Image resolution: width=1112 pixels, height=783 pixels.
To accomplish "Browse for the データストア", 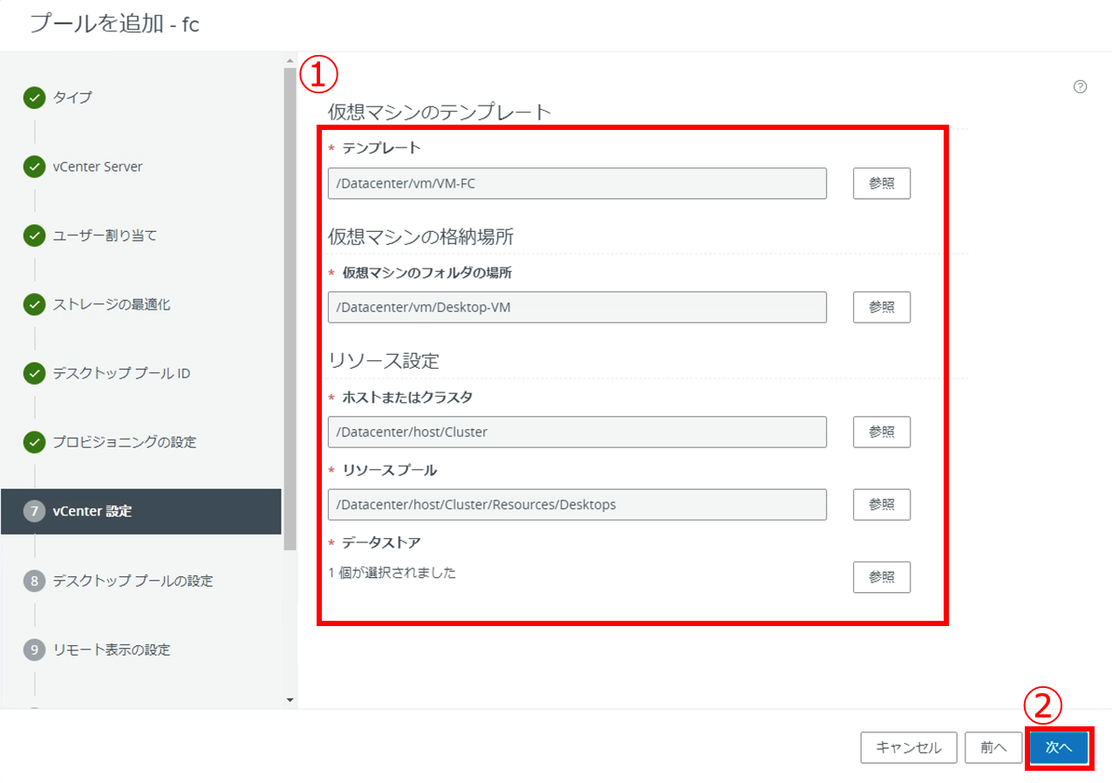I will pyautogui.click(x=881, y=577).
